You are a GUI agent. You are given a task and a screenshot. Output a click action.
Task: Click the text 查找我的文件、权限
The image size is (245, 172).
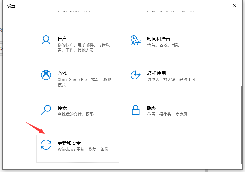(76, 114)
